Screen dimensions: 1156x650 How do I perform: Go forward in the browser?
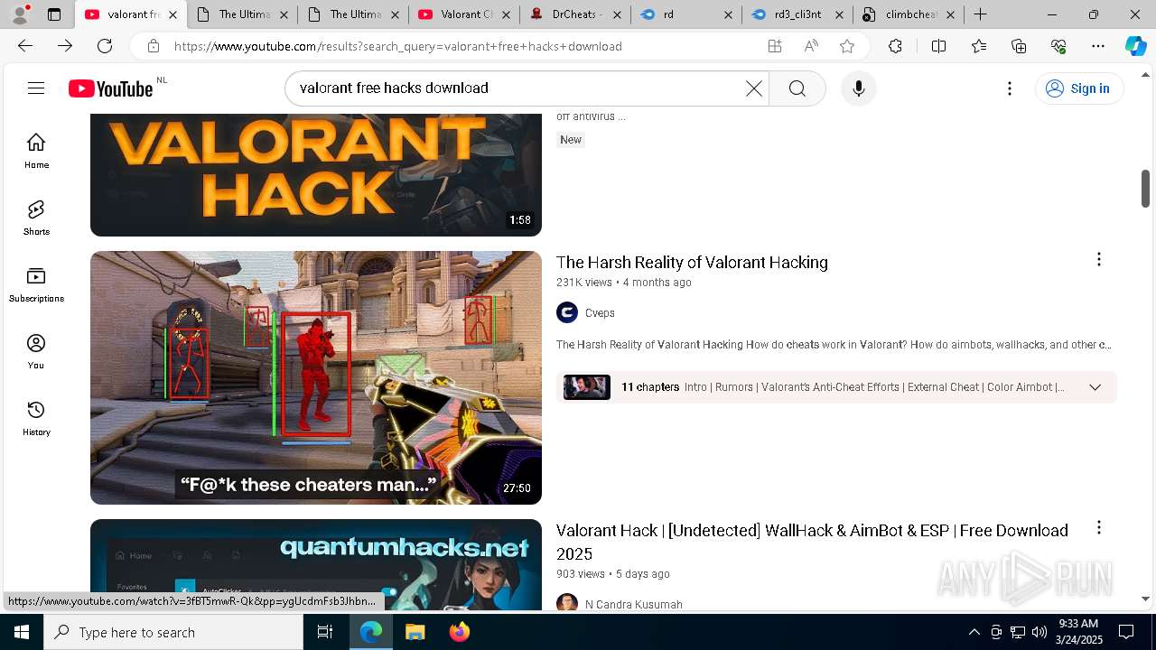65,46
